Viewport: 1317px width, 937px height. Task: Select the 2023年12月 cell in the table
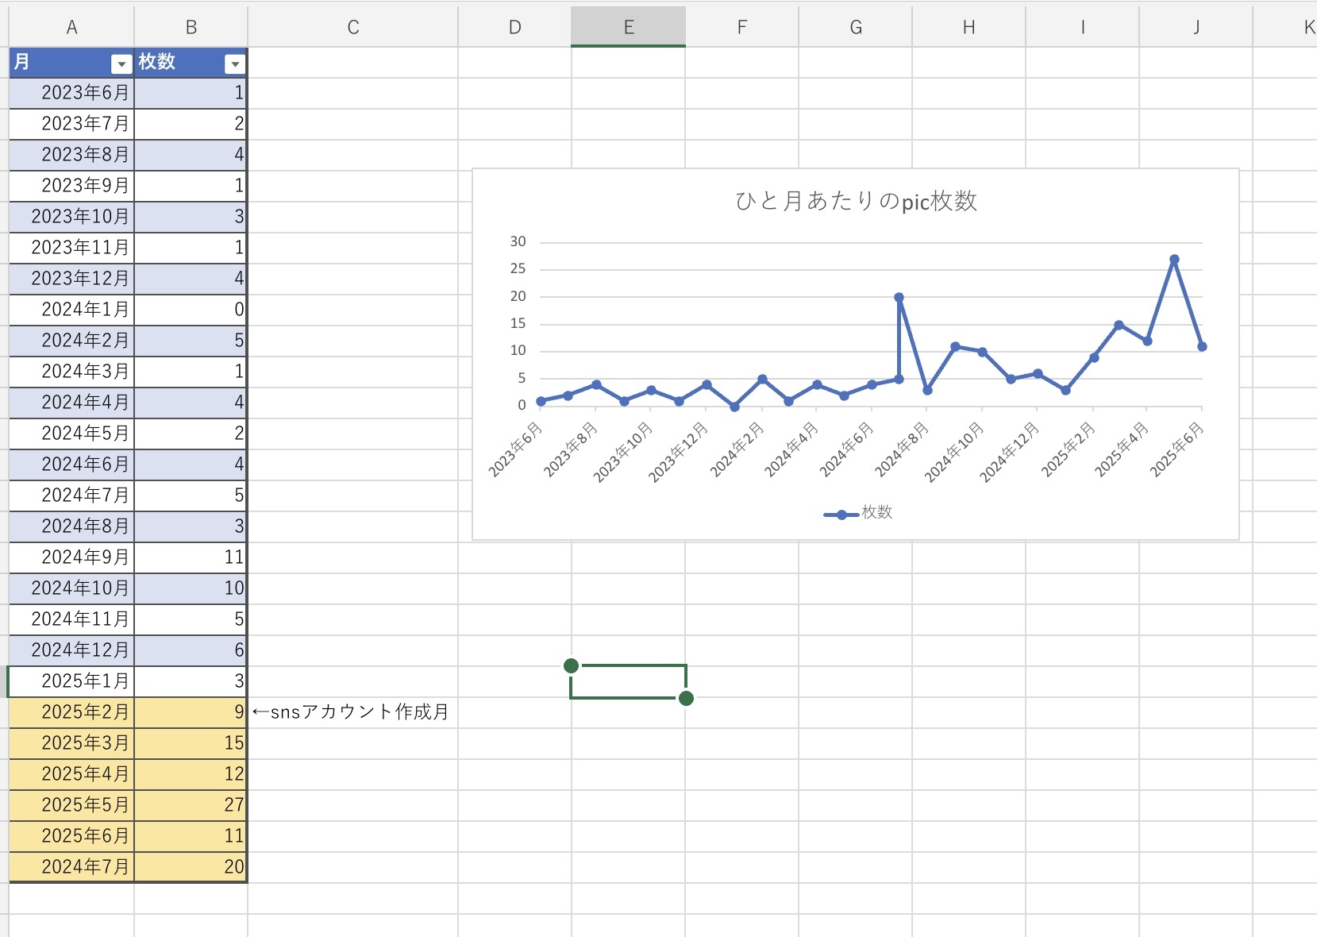coord(71,279)
